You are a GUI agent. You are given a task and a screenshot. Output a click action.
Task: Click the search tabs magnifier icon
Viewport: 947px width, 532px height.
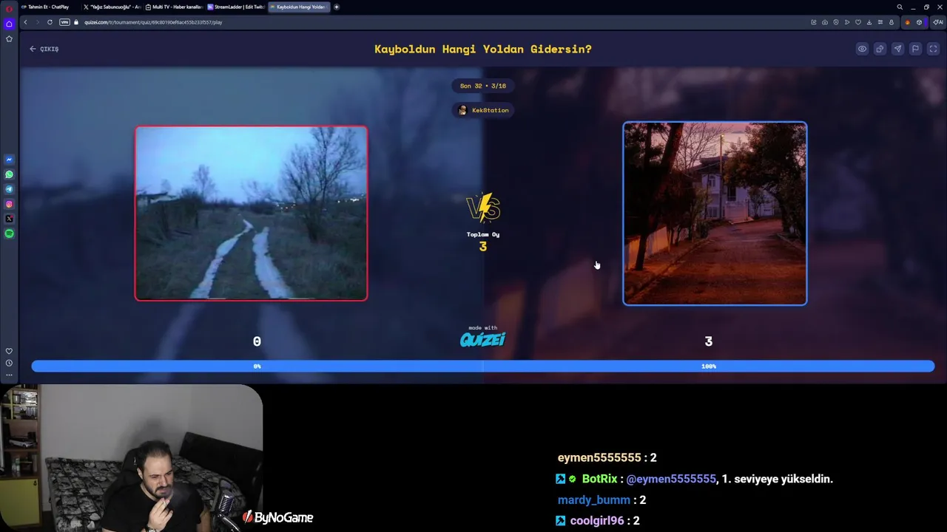coord(900,7)
